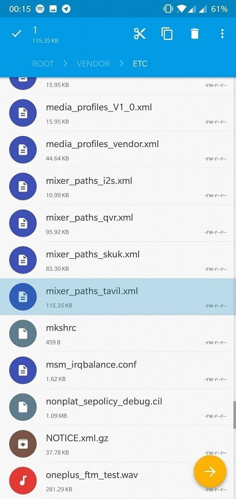Select ETC breadcrumb segment
This screenshot has height=499, width=236.
[140, 63]
